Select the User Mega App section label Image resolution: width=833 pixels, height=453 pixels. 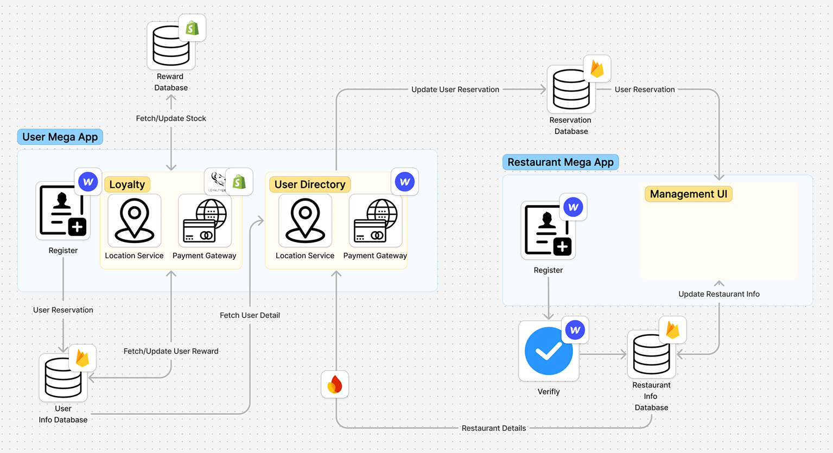[60, 137]
